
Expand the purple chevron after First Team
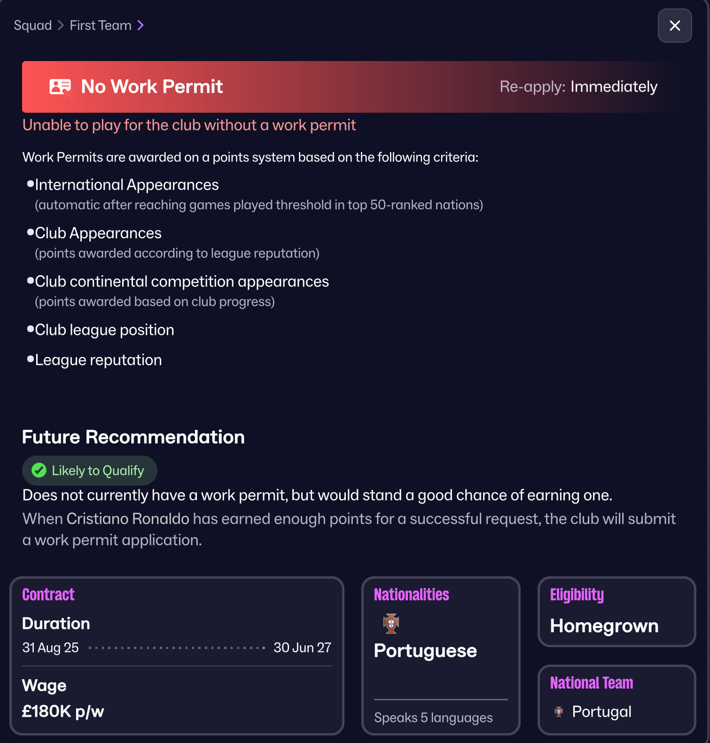pos(140,25)
